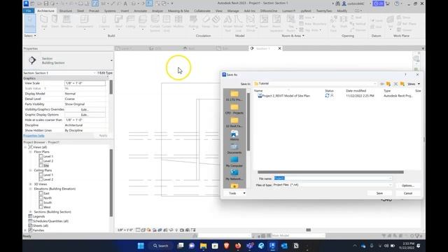Viewport: 448px width, 252px height.
Task: Click the Text (A) icon in quick access toolbar
Action: coord(125,3)
